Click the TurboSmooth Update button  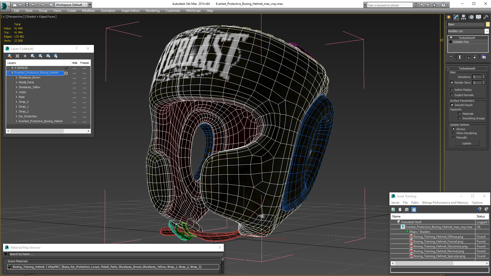pyautogui.click(x=466, y=143)
